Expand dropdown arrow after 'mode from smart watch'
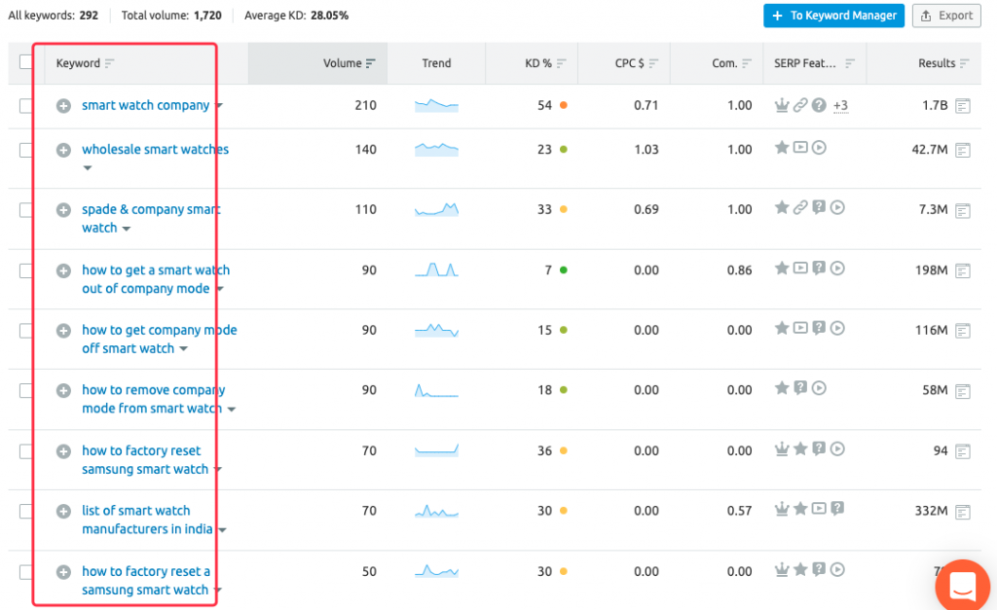 (x=232, y=410)
